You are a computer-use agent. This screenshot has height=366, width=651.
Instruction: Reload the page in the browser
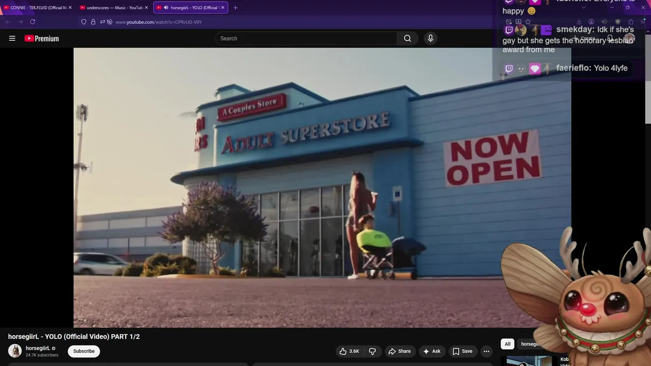click(33, 22)
